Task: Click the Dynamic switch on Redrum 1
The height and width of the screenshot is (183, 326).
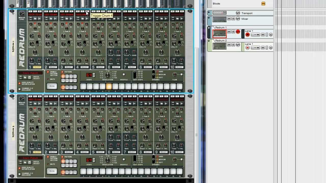Action: tap(154, 74)
